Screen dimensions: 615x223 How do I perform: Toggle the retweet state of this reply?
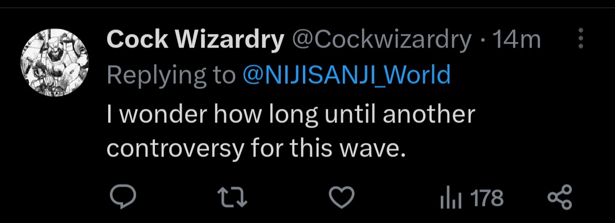coord(232,197)
